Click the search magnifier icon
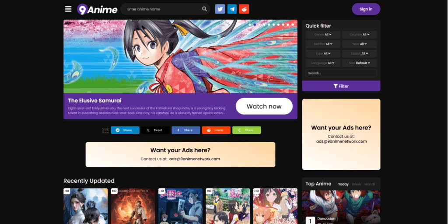 204,9
